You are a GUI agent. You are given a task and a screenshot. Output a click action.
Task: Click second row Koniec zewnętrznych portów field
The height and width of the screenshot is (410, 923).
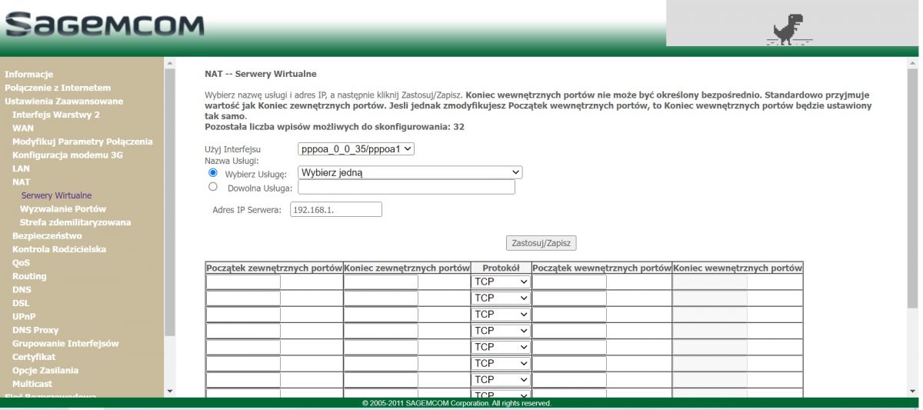click(x=381, y=298)
